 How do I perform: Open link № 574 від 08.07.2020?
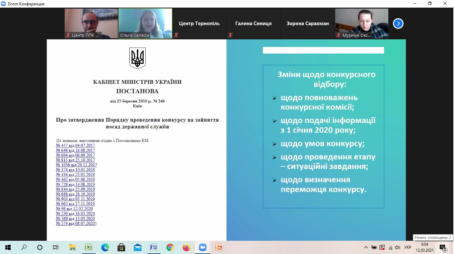76,224
